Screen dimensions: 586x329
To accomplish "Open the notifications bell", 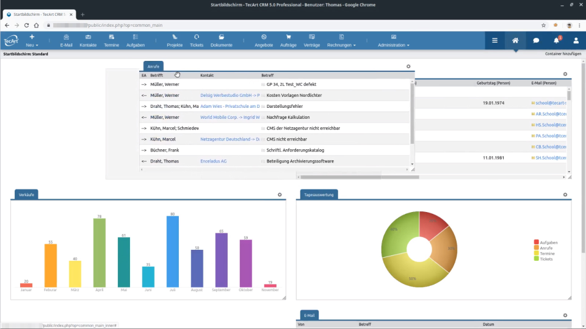I will point(557,40).
